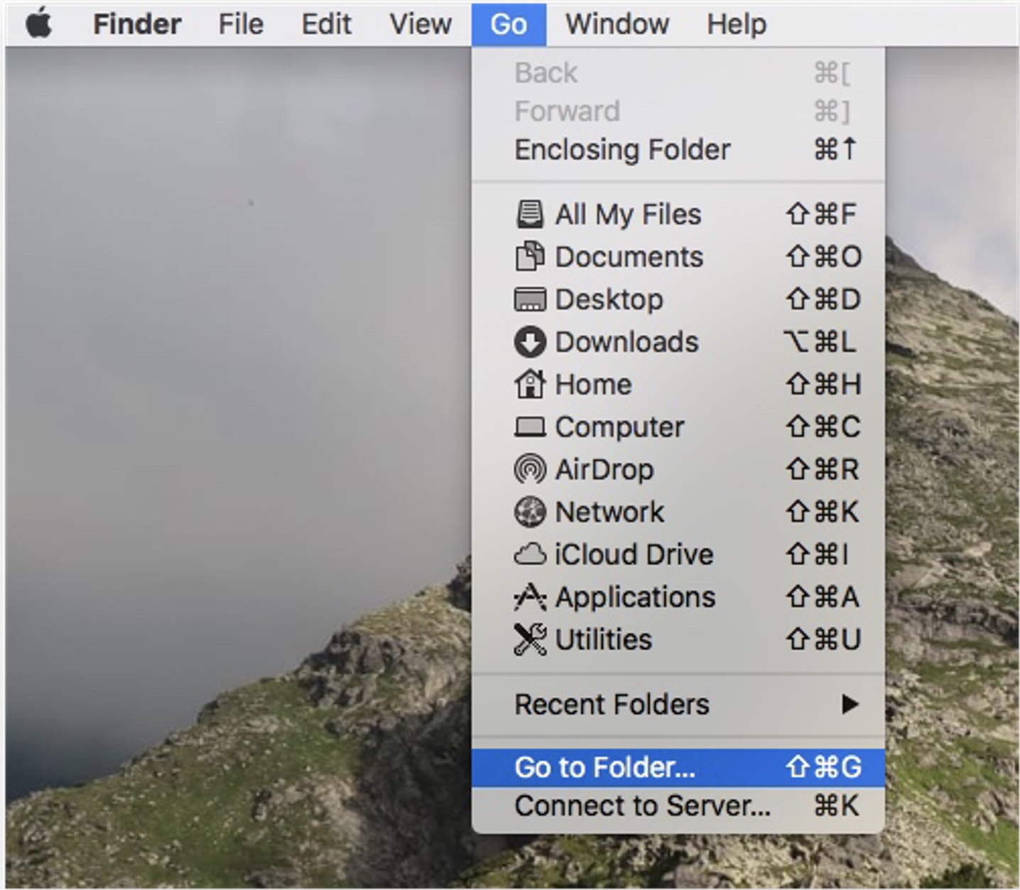1020x890 pixels.
Task: Select the Desktop icon in menu
Action: pos(529,300)
